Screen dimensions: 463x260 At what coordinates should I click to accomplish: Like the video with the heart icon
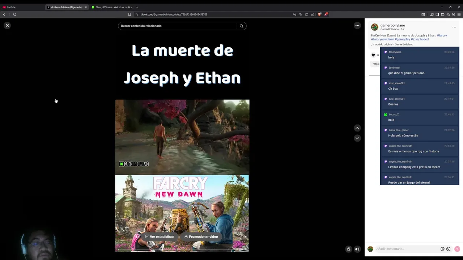pyautogui.click(x=373, y=55)
